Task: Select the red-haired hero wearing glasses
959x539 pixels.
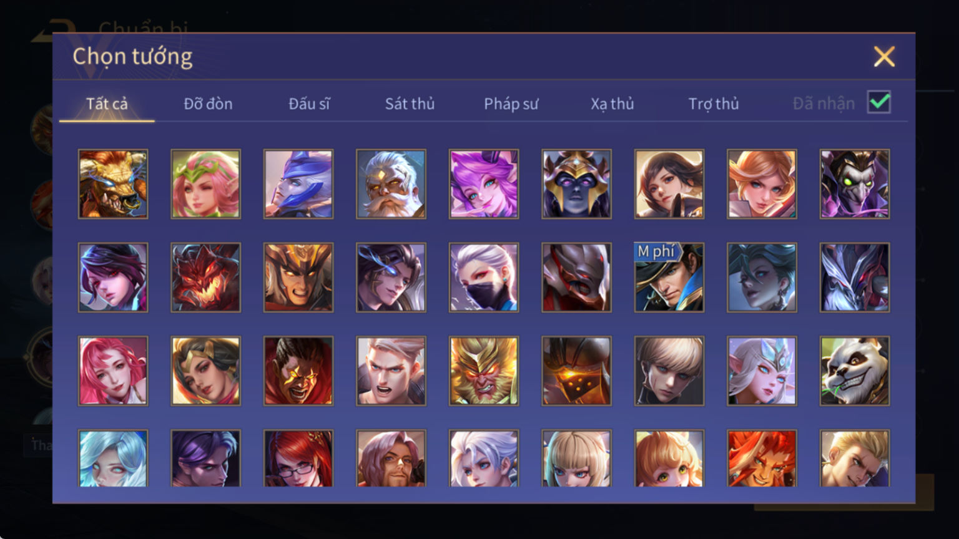Action: click(298, 459)
